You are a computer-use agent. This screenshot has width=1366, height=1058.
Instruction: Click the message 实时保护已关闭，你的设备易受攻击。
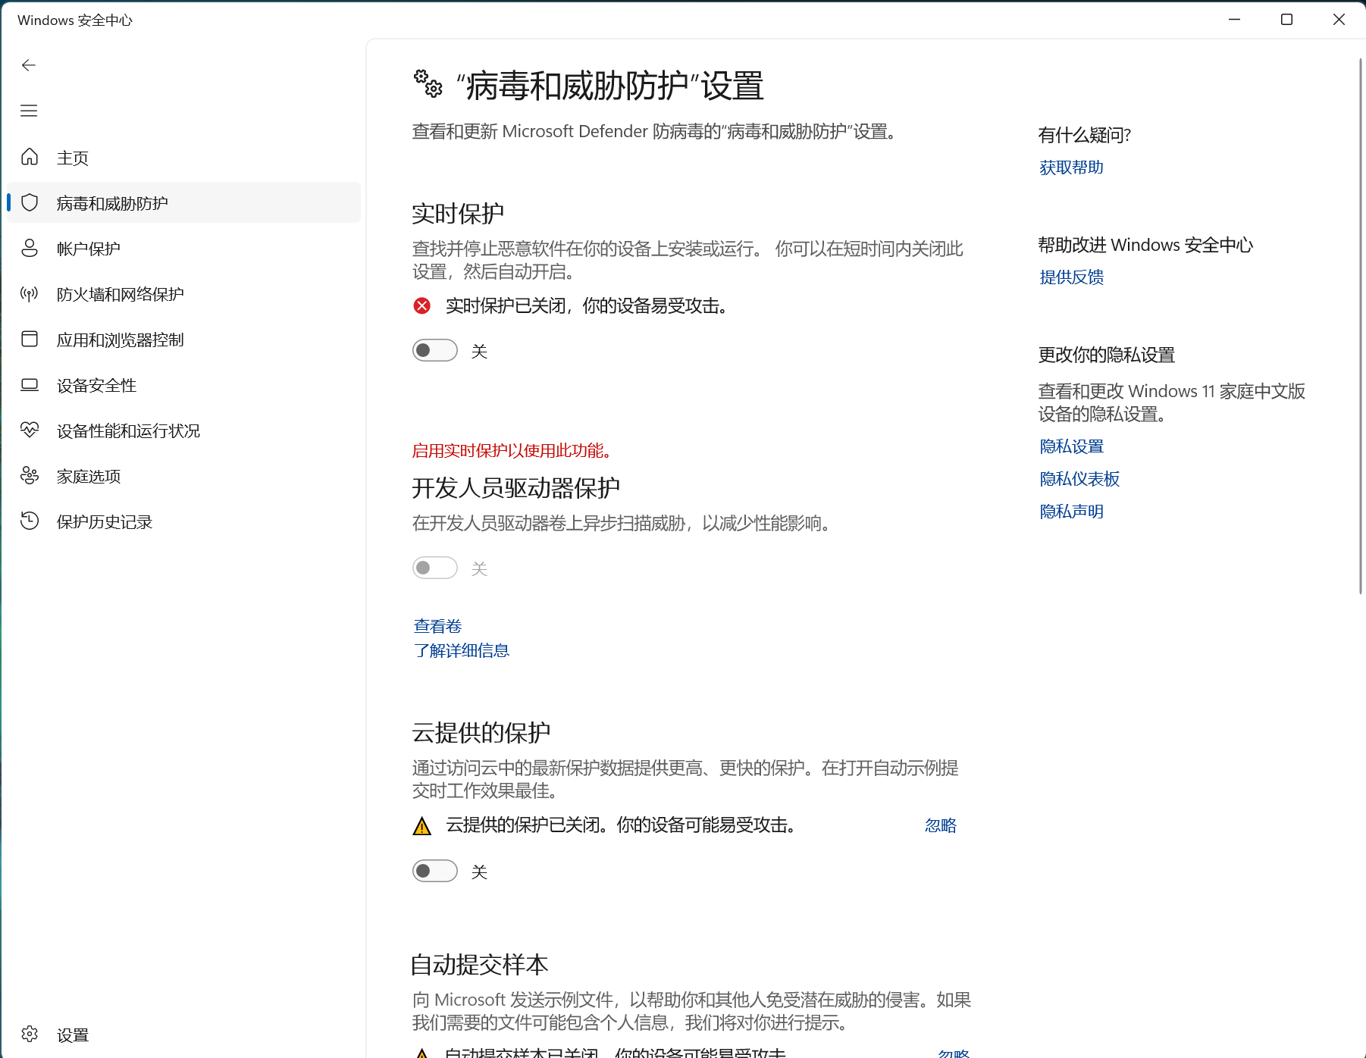pyautogui.click(x=589, y=305)
